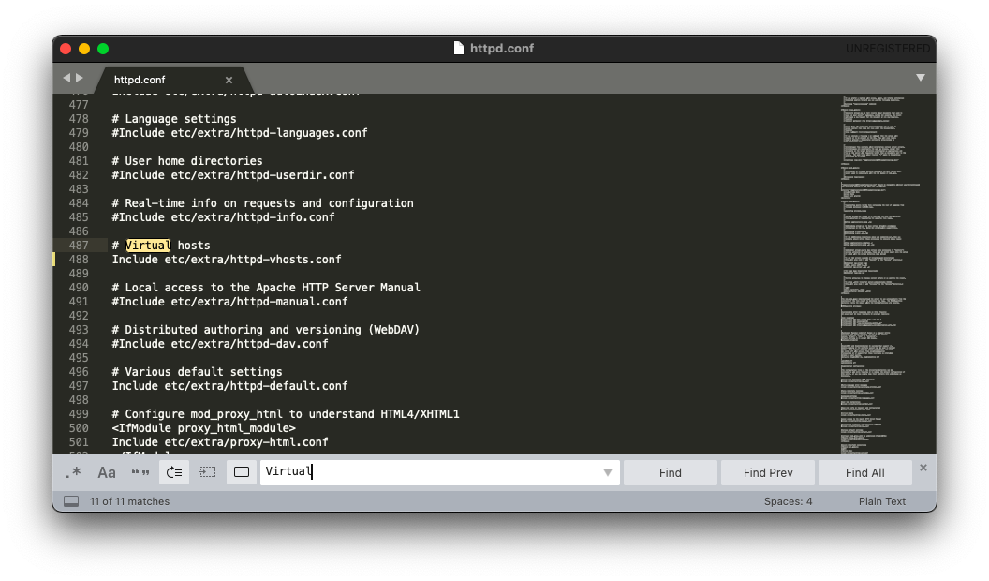Click the Find Prev button
989x581 pixels.
(x=767, y=472)
